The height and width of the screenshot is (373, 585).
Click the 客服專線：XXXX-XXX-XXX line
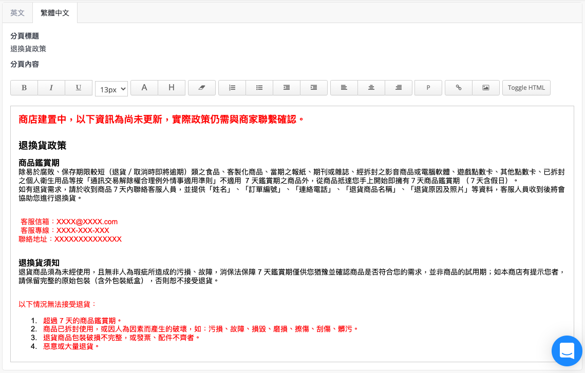(65, 230)
